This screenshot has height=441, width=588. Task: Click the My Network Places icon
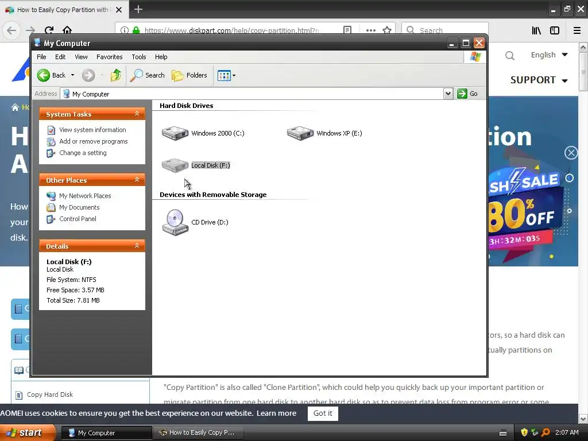(51, 196)
